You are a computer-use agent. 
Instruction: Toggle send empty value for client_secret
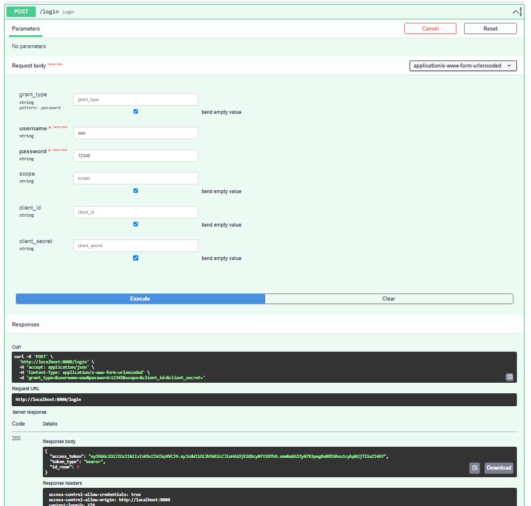pos(136,258)
